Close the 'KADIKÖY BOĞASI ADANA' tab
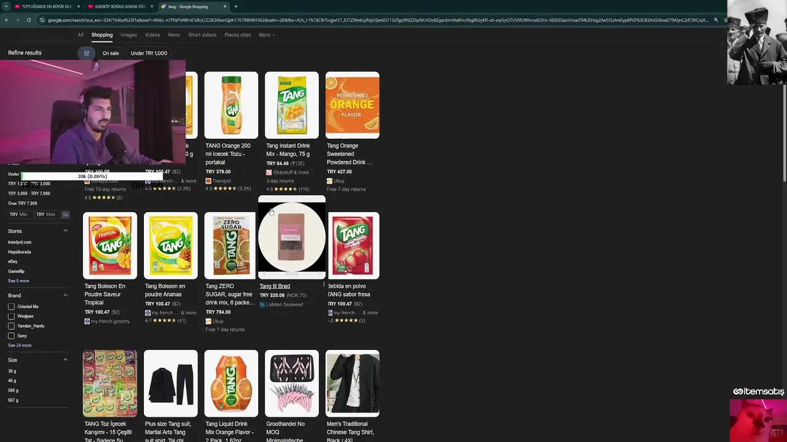Viewport: 787px width, 442px height. coord(151,6)
